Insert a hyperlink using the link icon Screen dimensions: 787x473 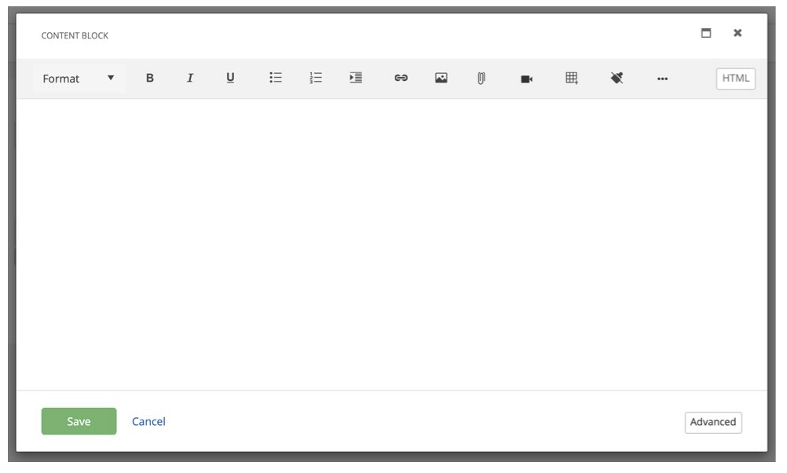pos(401,78)
